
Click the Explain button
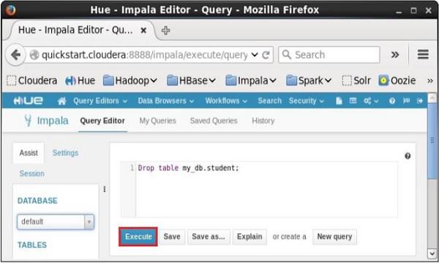tap(249, 237)
